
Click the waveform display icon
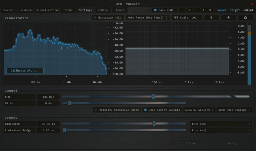click(x=212, y=18)
